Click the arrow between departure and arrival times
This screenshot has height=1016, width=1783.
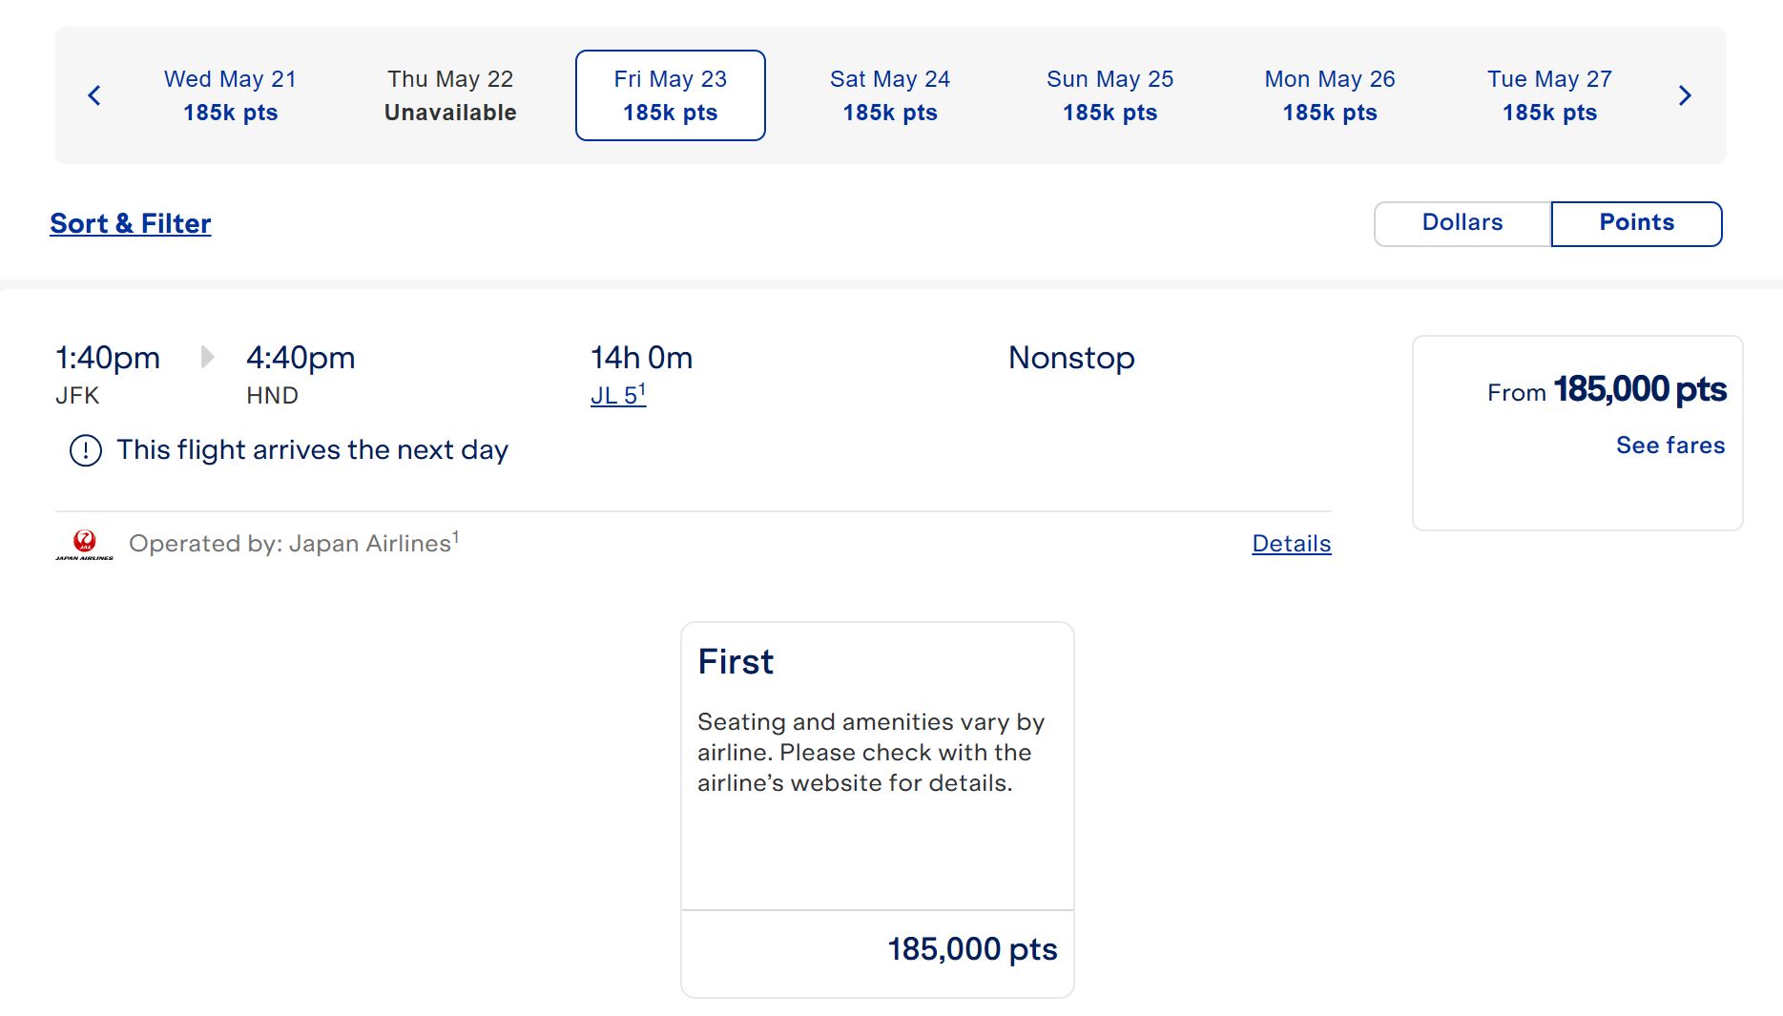coord(207,358)
